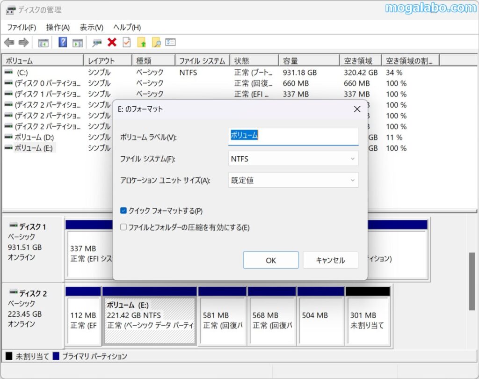
Task: Click the folder with green arrow icon
Action: 142,43
